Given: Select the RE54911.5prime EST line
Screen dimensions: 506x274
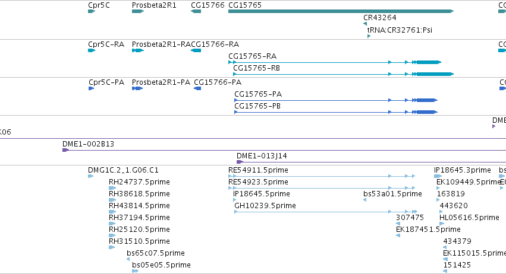Looking at the screenshot, I should [322, 176].
